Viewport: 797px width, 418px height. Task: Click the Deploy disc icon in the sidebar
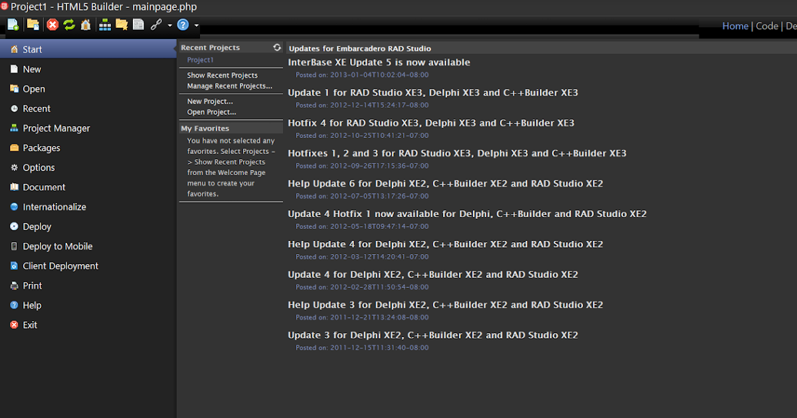[x=14, y=226]
